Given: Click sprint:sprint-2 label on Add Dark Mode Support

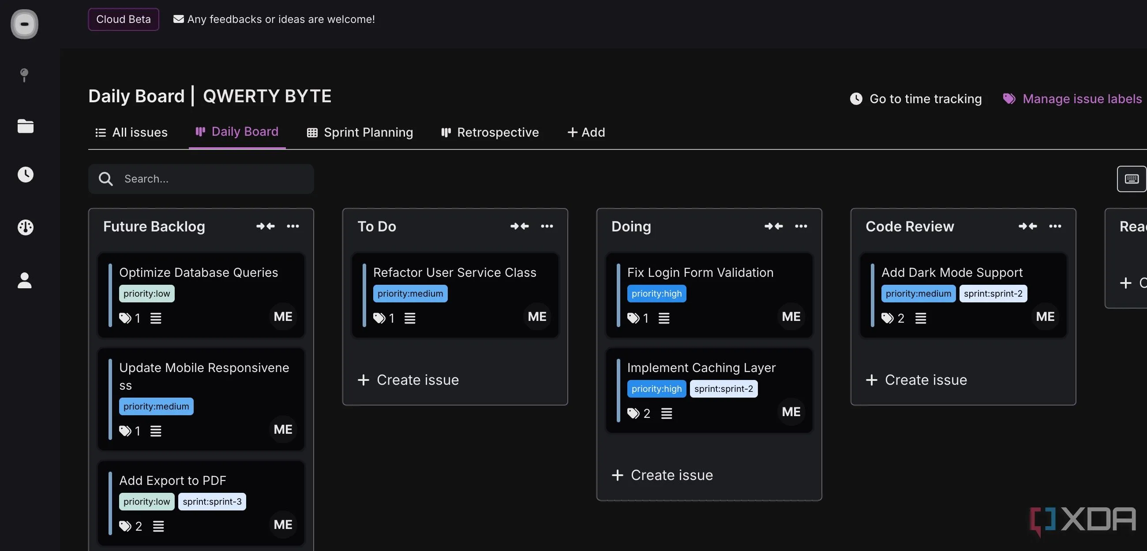Looking at the screenshot, I should [x=993, y=293].
